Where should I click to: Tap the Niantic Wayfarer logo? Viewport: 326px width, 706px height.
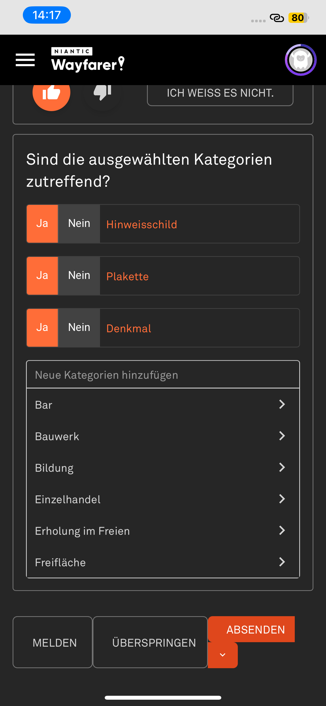pos(88,60)
